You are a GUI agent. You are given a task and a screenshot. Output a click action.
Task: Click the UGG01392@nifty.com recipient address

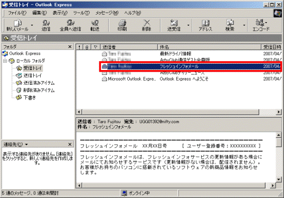(x=159, y=122)
